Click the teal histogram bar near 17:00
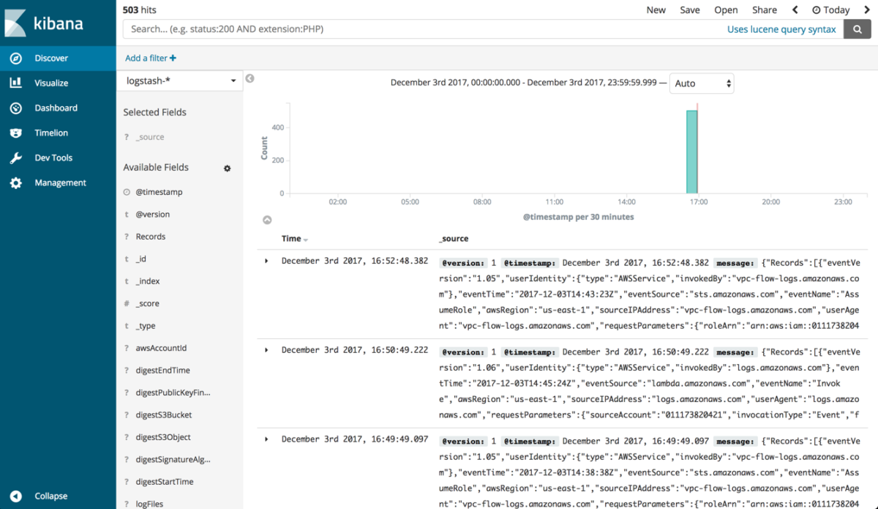The width and height of the screenshot is (878, 509). click(x=691, y=152)
